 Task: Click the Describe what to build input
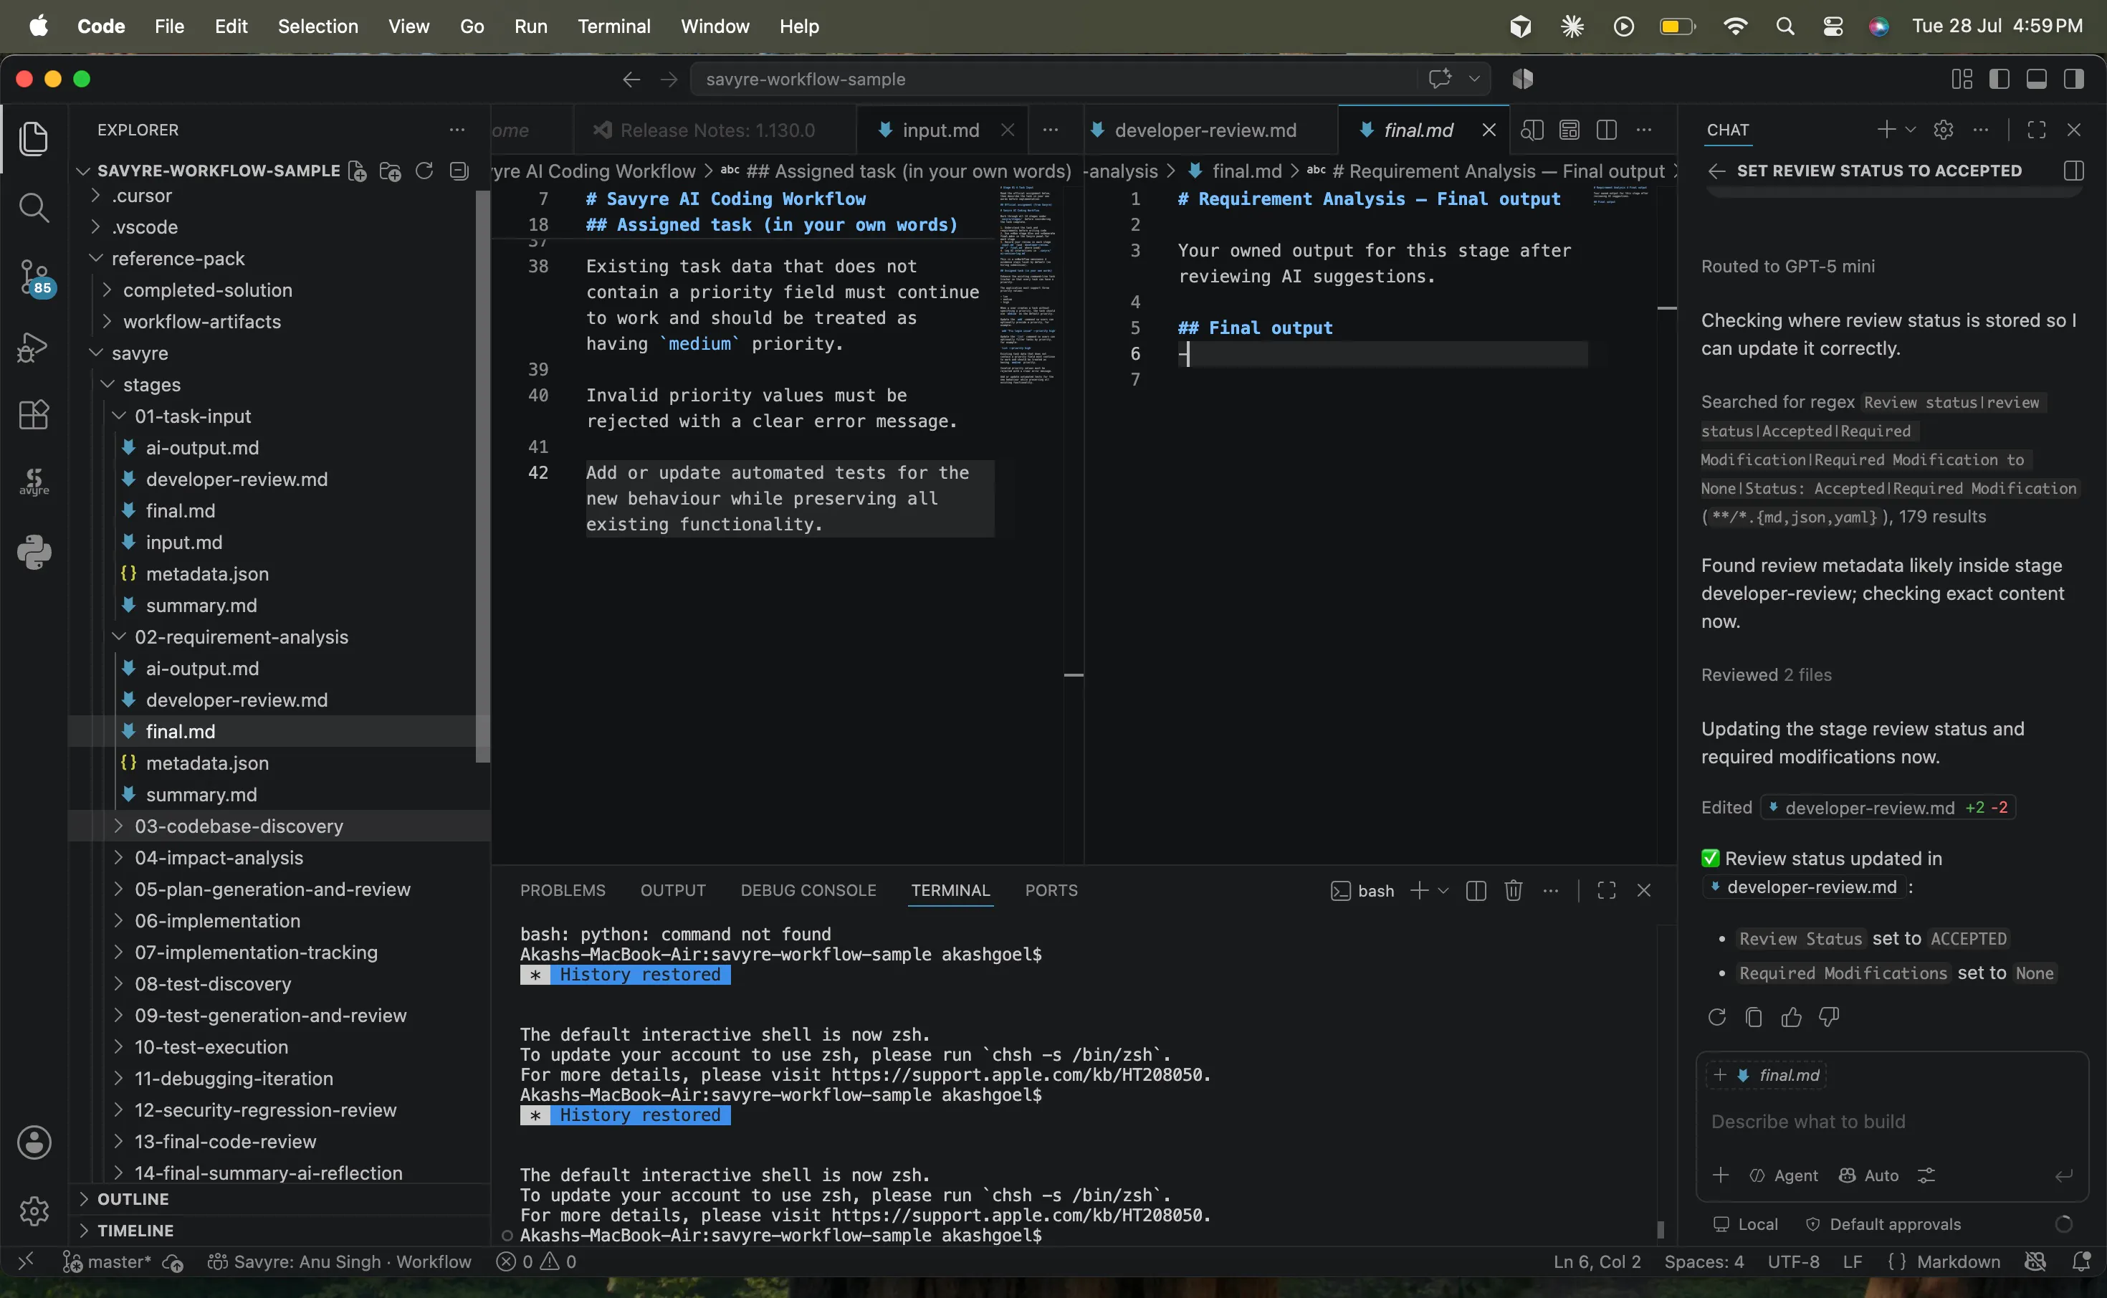tap(1891, 1121)
